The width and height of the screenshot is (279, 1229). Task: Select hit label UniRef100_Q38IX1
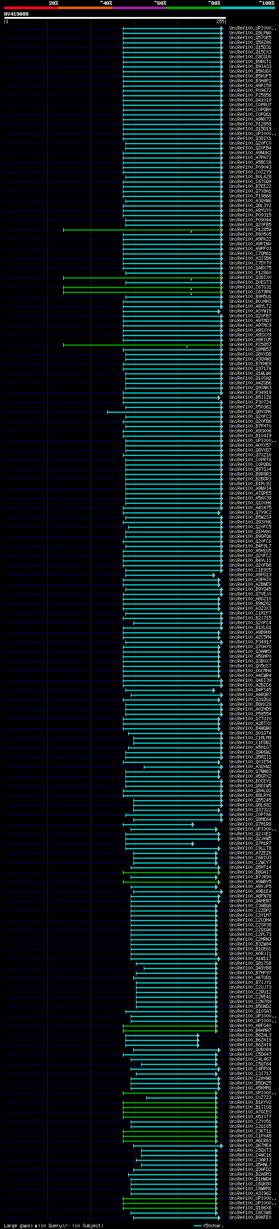coord(250,138)
